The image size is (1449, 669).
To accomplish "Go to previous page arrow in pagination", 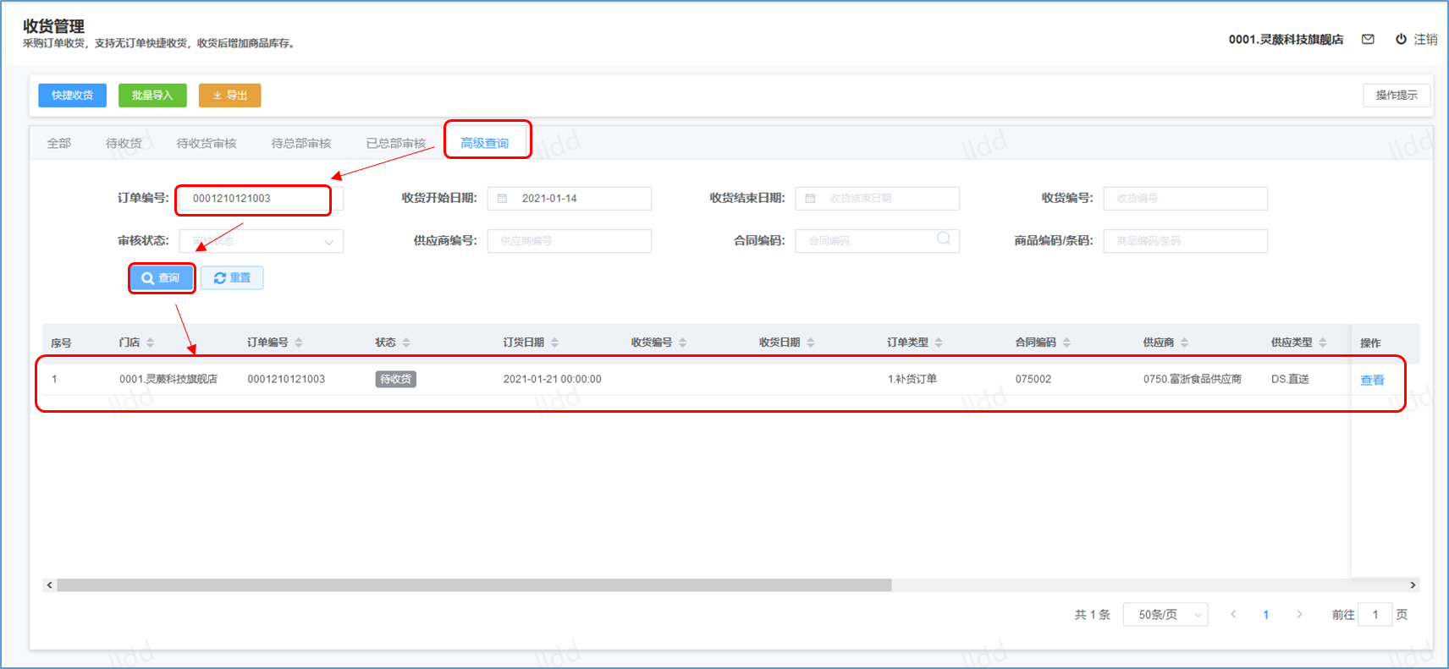I will click(x=1233, y=615).
